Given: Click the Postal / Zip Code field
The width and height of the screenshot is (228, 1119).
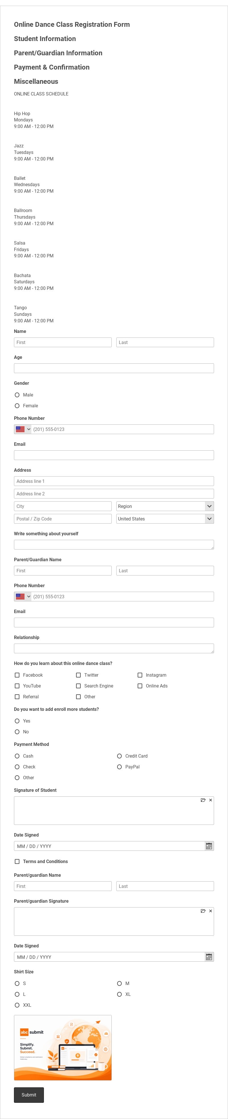Looking at the screenshot, I should click(x=62, y=519).
